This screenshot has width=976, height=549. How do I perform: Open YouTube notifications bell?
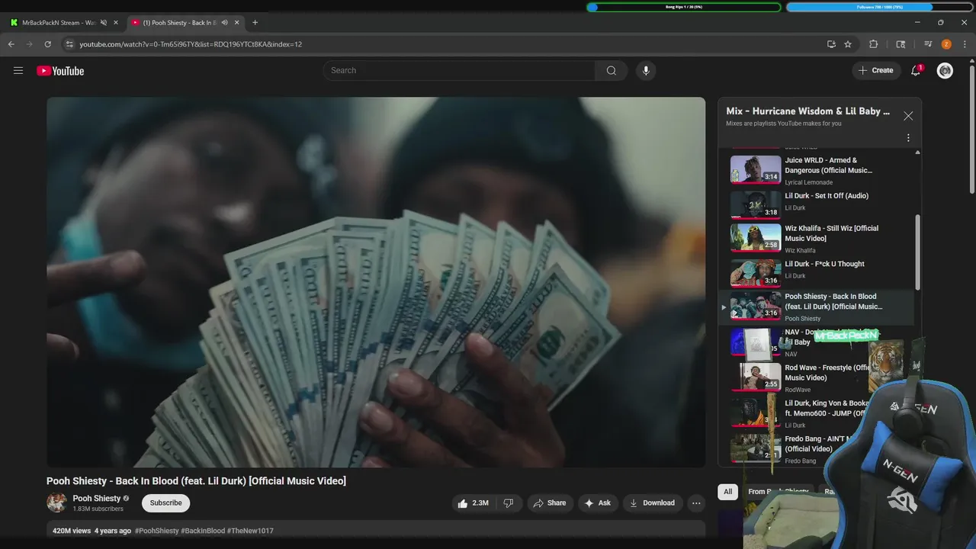(916, 71)
